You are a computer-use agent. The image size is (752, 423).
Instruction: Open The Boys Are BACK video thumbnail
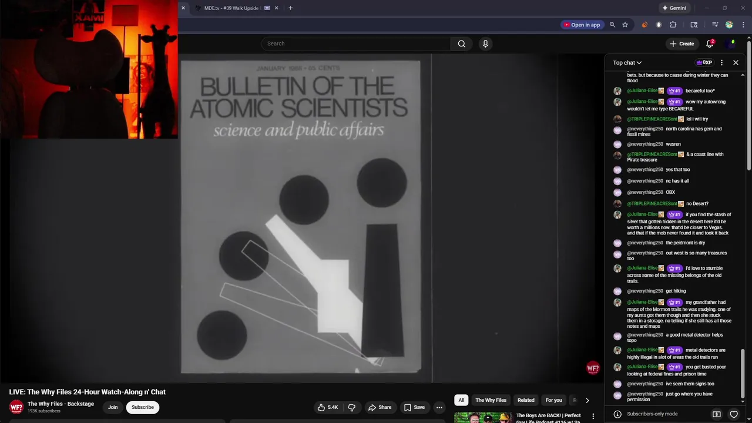[482, 418]
